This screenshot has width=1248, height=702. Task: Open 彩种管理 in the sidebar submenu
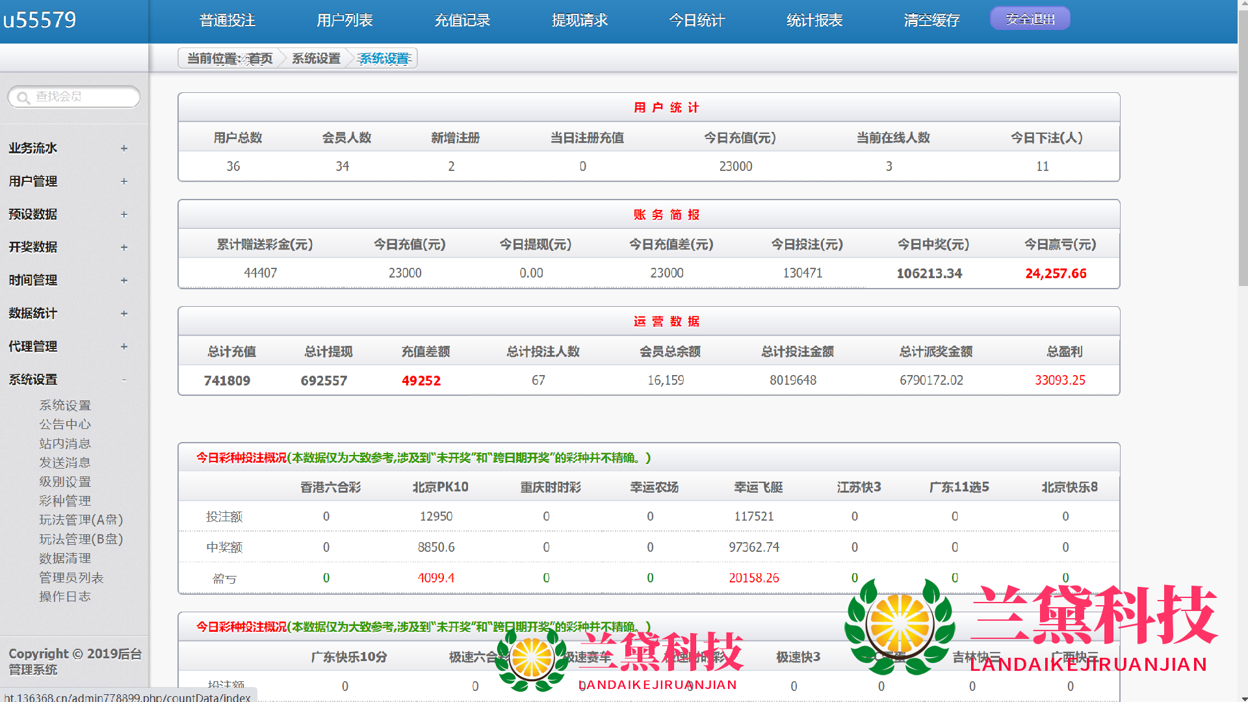click(64, 501)
